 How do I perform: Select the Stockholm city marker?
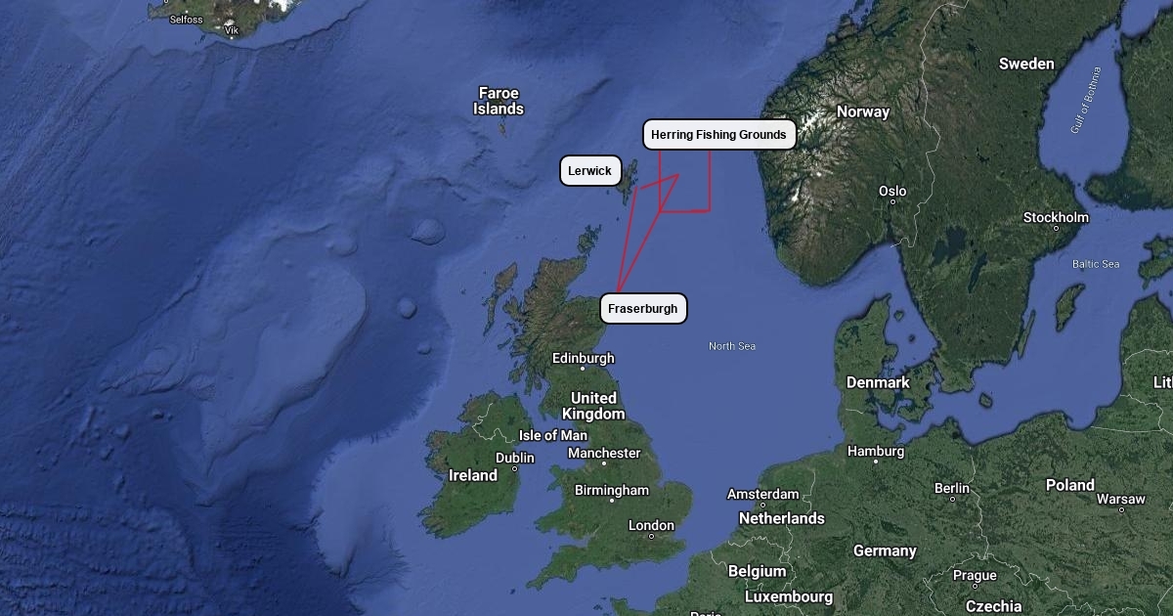(1056, 229)
